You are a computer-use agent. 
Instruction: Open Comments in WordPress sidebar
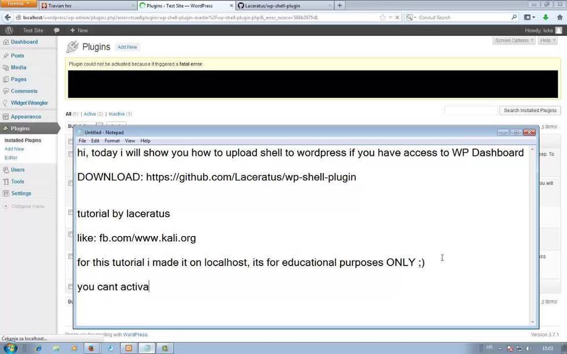(x=24, y=91)
